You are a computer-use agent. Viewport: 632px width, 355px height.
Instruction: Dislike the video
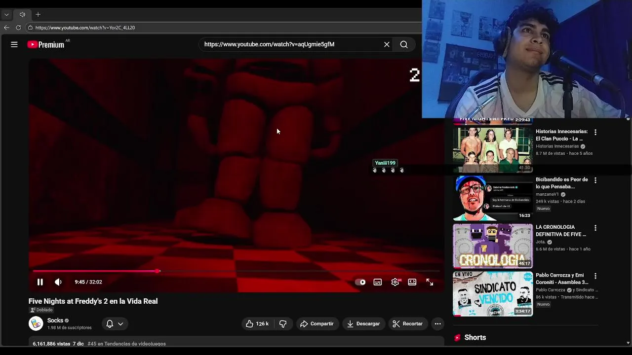(283, 323)
